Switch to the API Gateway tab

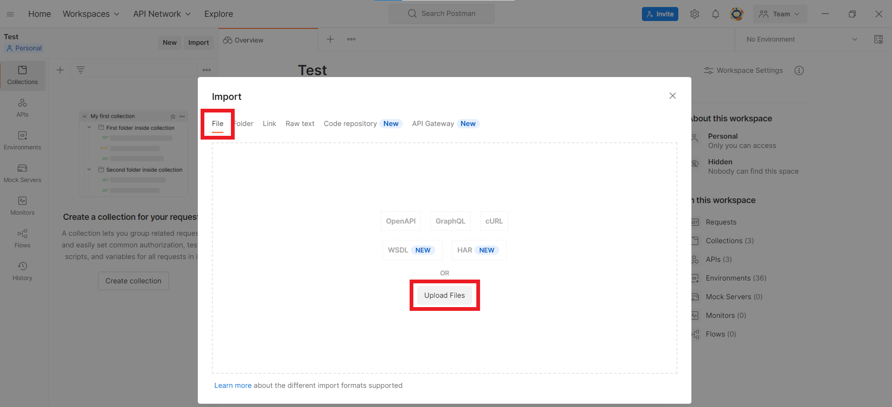tap(446, 124)
